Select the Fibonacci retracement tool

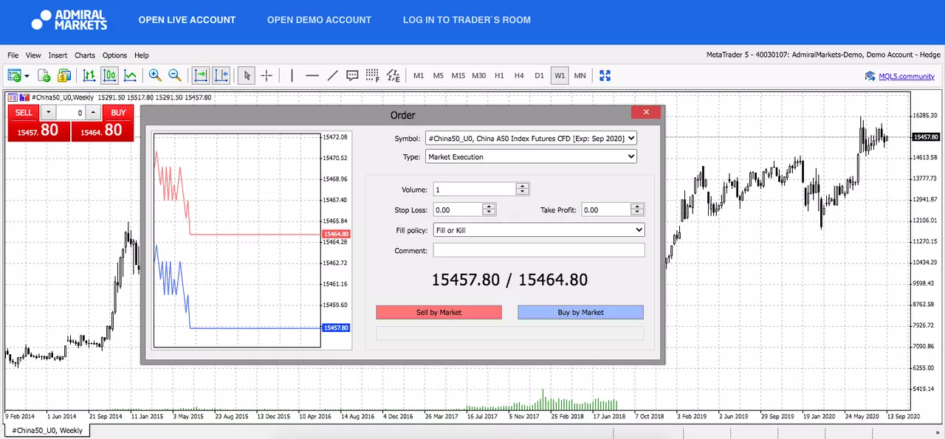tap(372, 75)
